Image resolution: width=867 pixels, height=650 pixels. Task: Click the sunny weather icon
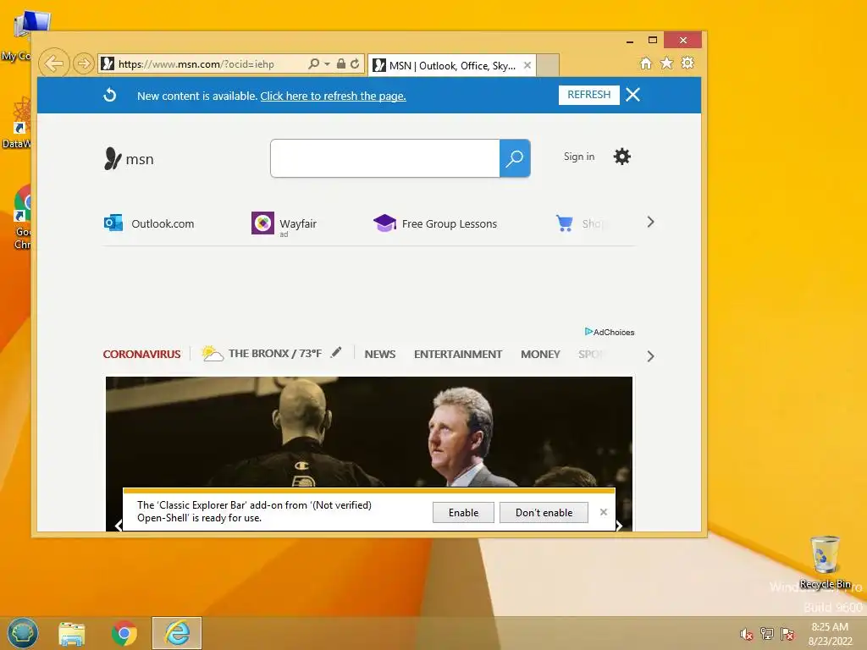pos(213,353)
